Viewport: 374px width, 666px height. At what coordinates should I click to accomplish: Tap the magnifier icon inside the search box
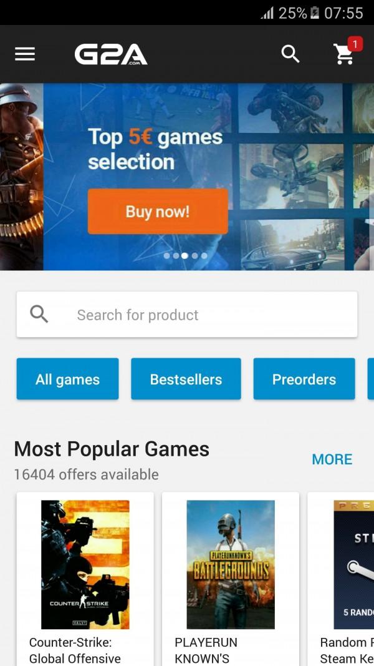click(x=39, y=315)
